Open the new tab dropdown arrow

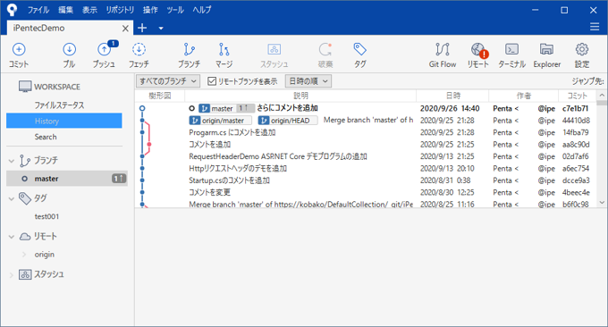(x=161, y=28)
